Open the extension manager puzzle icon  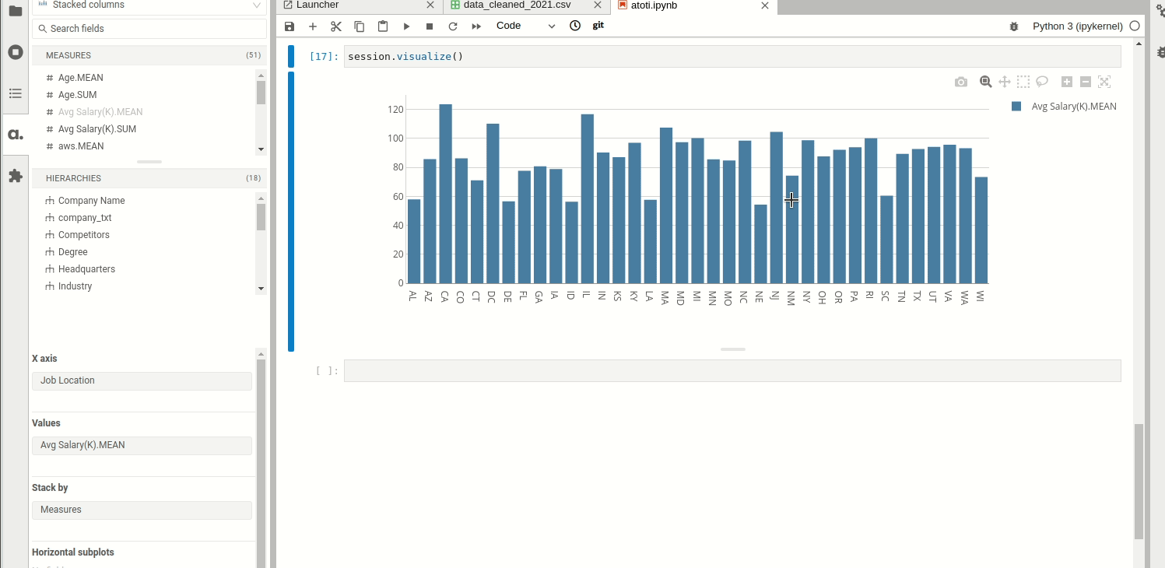[x=15, y=176]
